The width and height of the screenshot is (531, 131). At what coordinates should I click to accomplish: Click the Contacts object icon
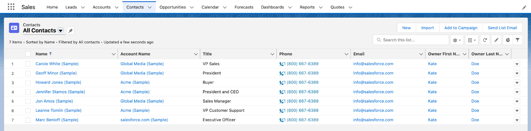click(14, 28)
